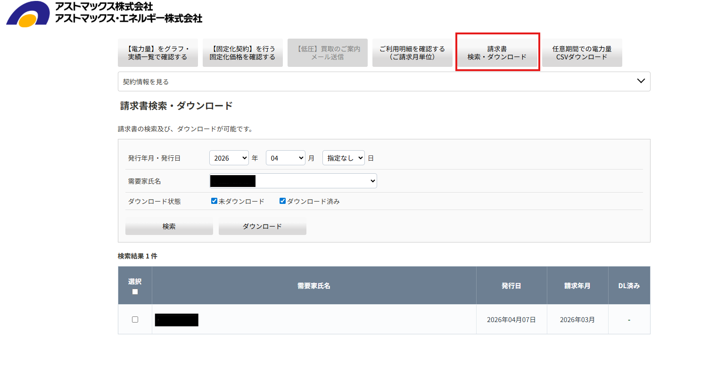Click the アストマックス・エネルギー株式会社 company name text
The height and width of the screenshot is (388, 709).
[x=129, y=18]
